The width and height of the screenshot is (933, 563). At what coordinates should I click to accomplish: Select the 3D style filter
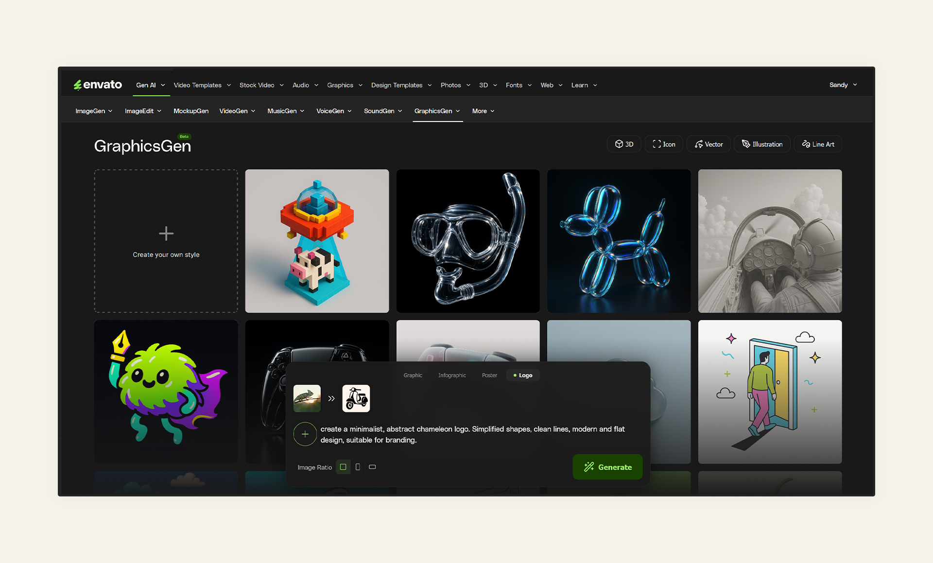(624, 144)
